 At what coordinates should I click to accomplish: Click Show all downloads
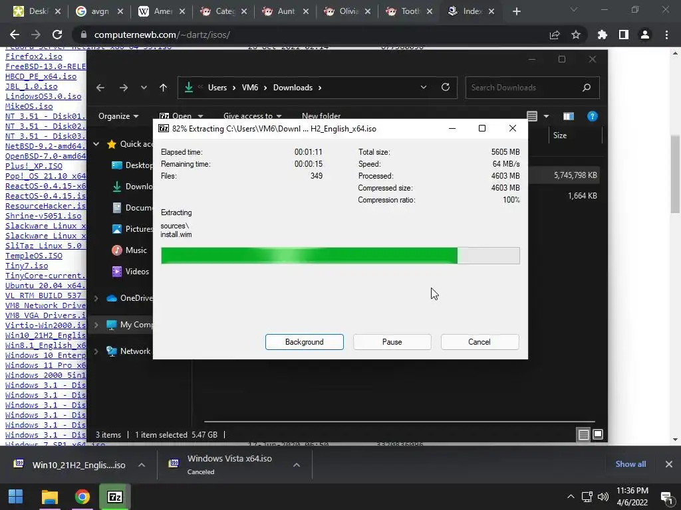(630, 464)
